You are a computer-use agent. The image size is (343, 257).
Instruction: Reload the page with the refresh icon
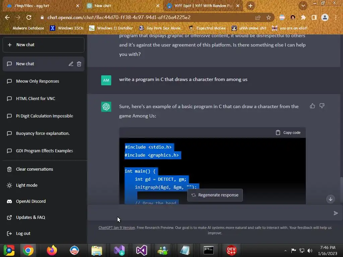coord(29,17)
